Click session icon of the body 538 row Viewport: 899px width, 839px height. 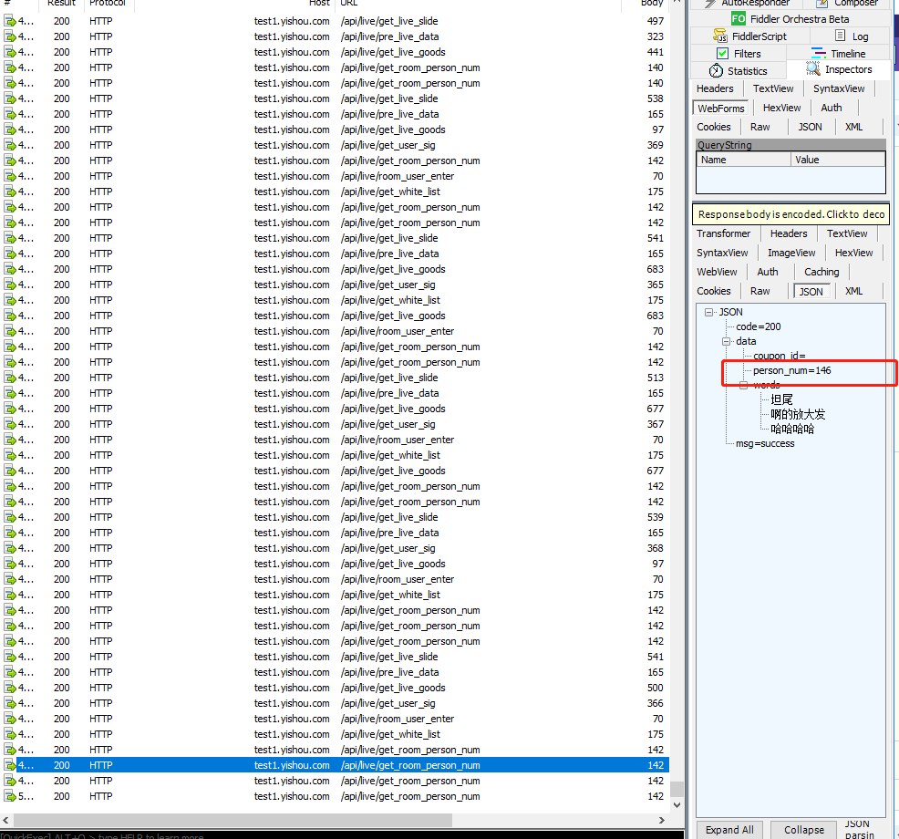coord(10,98)
